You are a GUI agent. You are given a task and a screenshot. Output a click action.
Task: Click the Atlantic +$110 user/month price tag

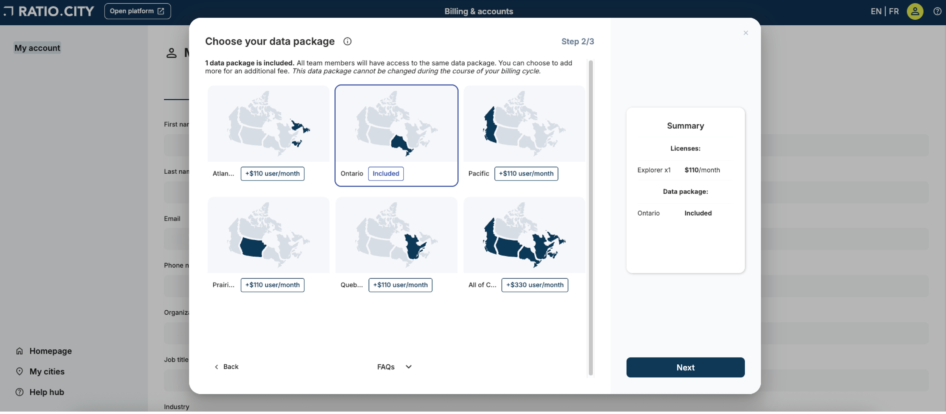(272, 174)
